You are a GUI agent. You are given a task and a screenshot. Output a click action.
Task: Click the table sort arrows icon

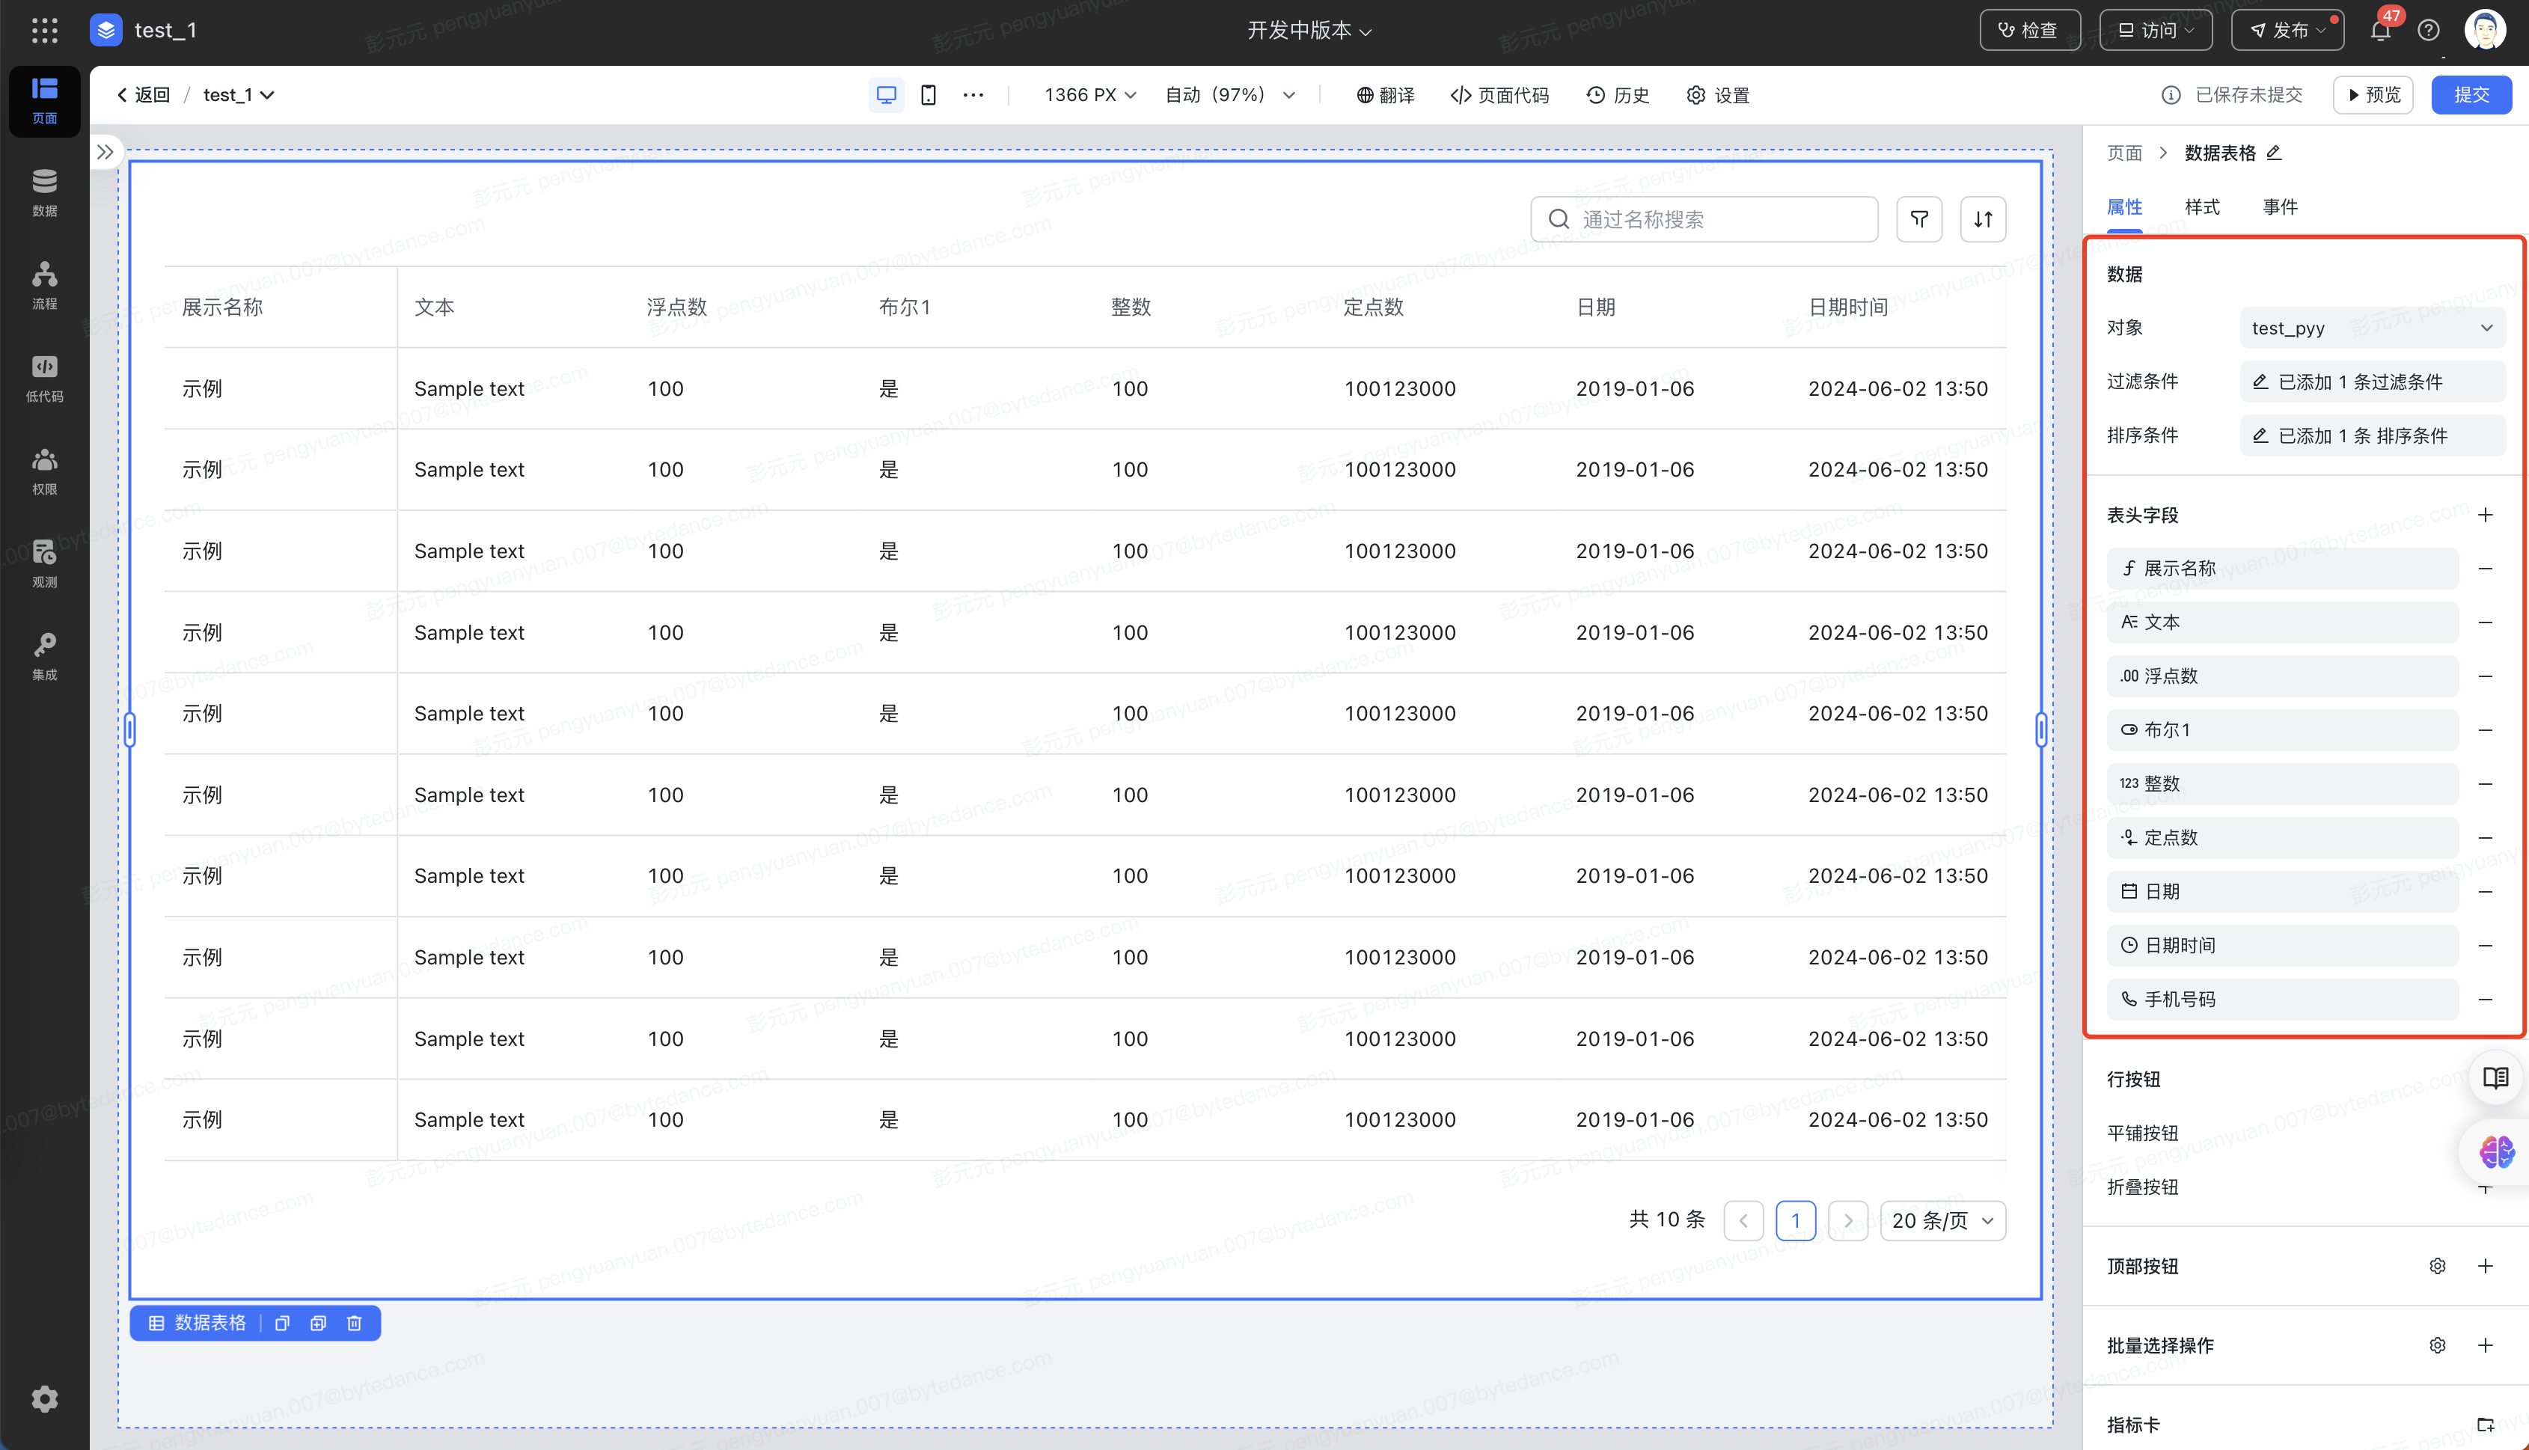point(1982,219)
